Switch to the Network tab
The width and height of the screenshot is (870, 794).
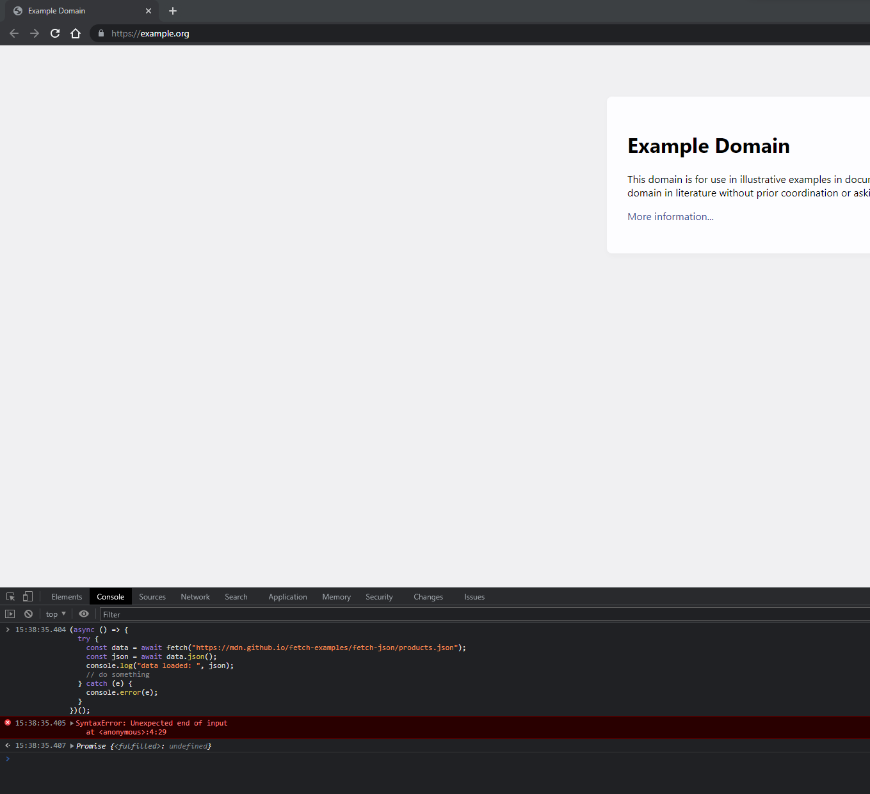[x=195, y=596]
